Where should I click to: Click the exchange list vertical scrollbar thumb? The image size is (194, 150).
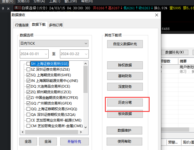pos(86,80)
